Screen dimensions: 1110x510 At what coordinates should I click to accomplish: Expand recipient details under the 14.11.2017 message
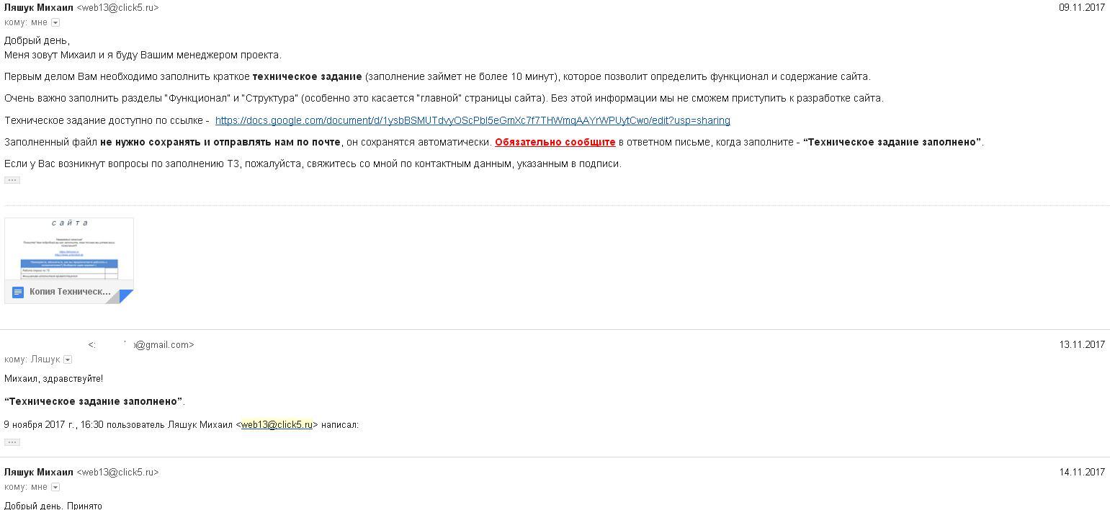pos(55,487)
